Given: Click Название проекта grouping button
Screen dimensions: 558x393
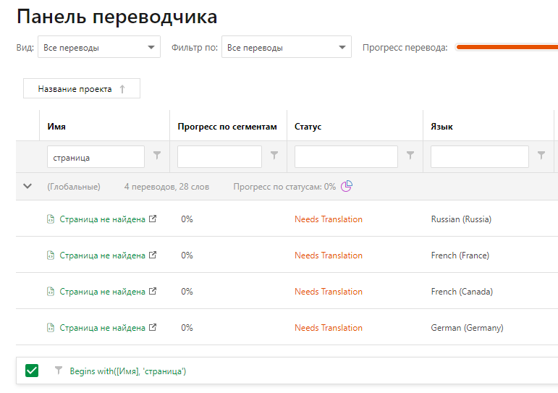Looking at the screenshot, I should (81, 89).
